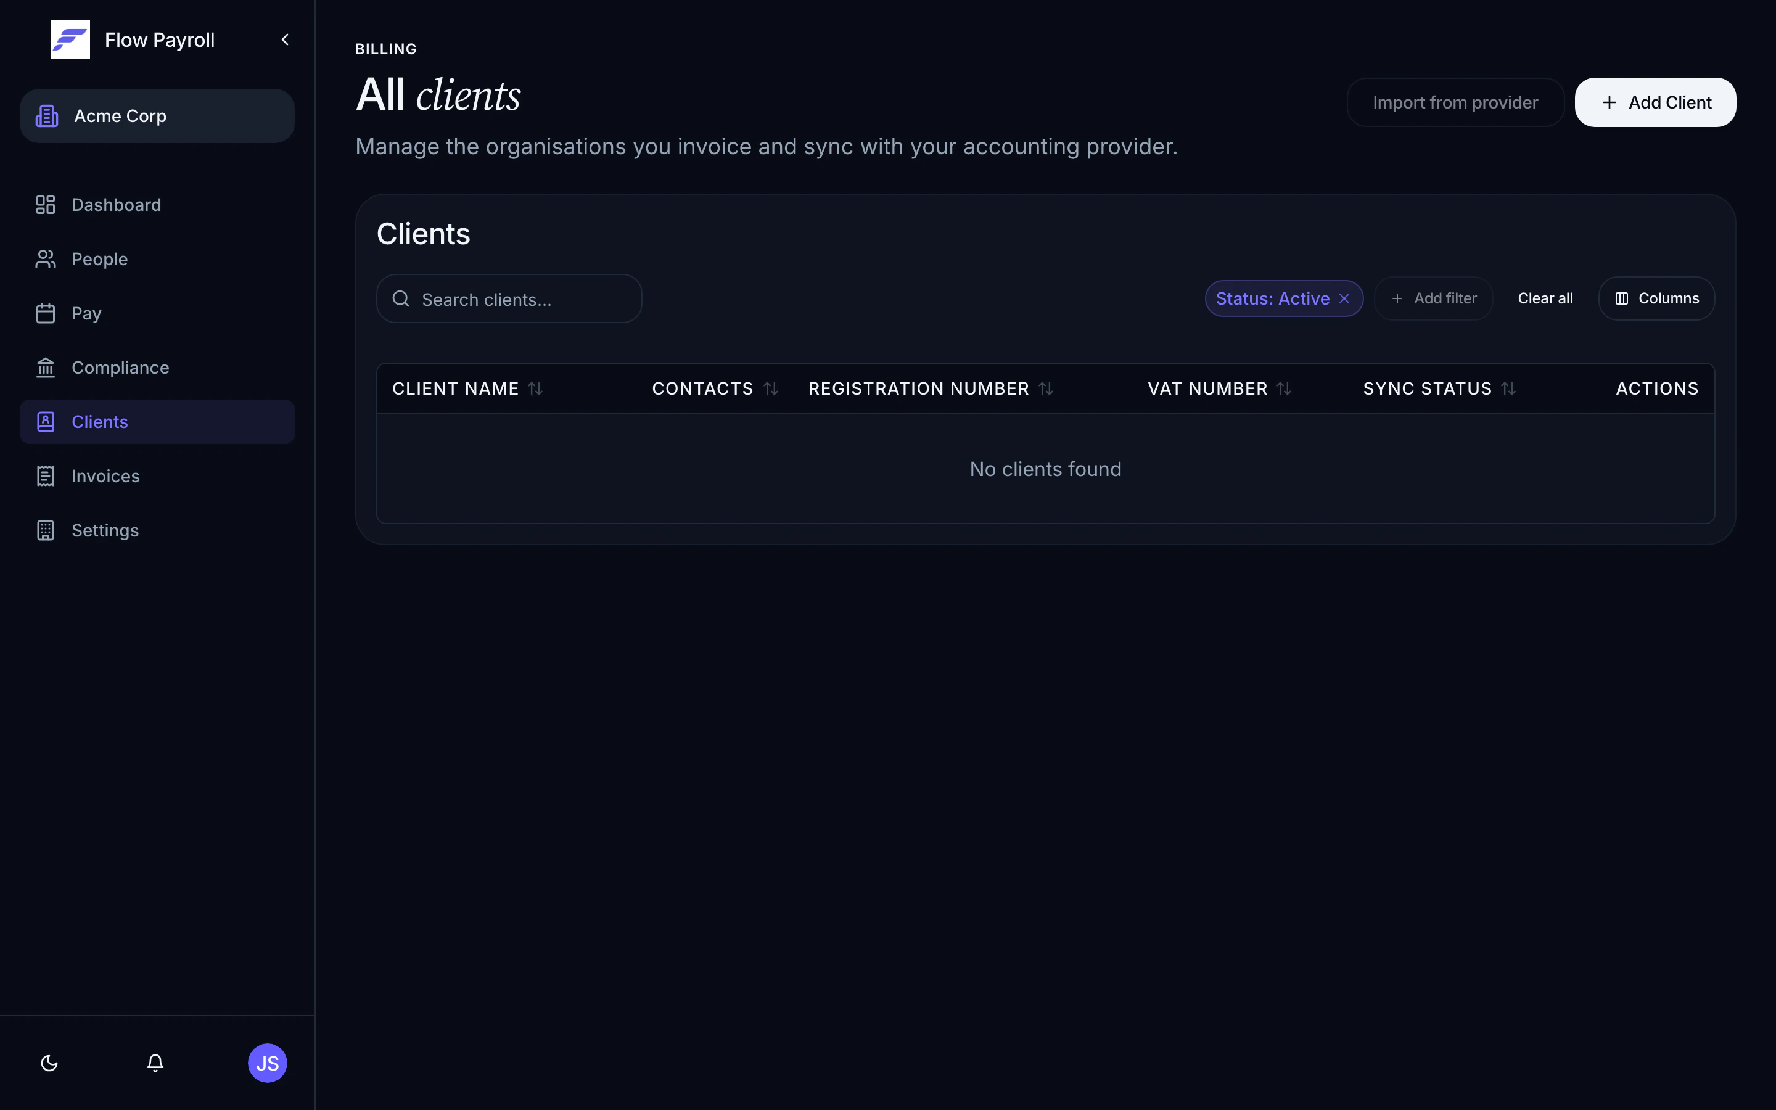1776x1110 pixels.
Task: Open the Columns visibility menu
Action: pyautogui.click(x=1656, y=299)
